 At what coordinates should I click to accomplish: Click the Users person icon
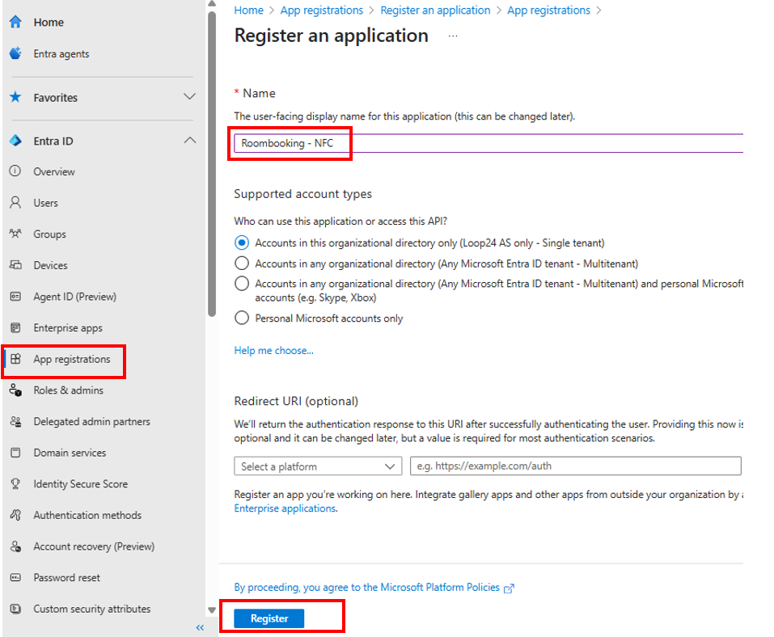point(15,203)
